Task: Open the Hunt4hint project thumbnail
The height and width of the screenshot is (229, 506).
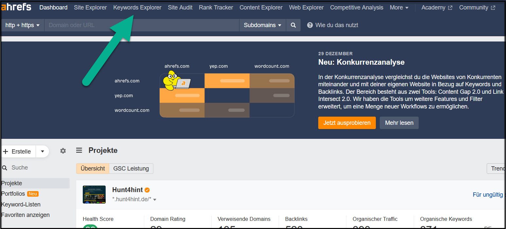Action: click(x=94, y=194)
